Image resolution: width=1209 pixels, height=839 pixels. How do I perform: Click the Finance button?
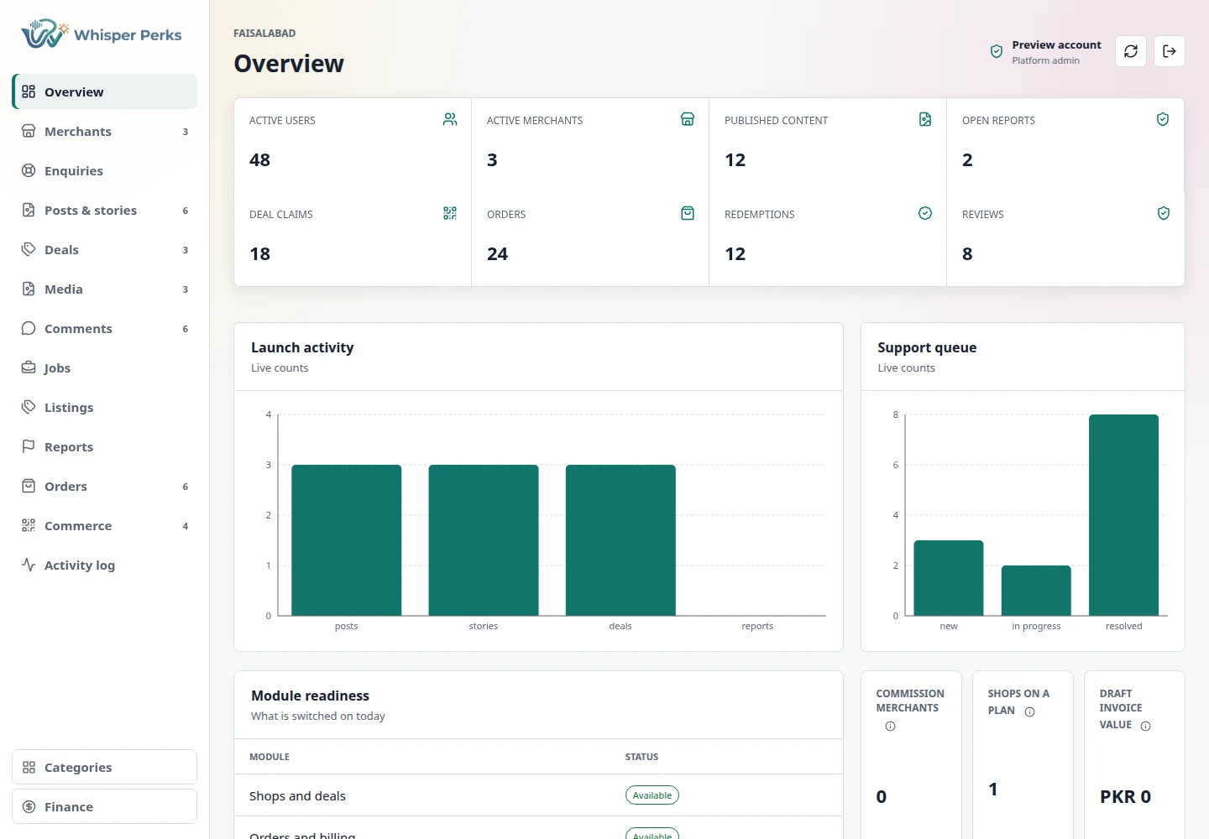click(x=105, y=806)
